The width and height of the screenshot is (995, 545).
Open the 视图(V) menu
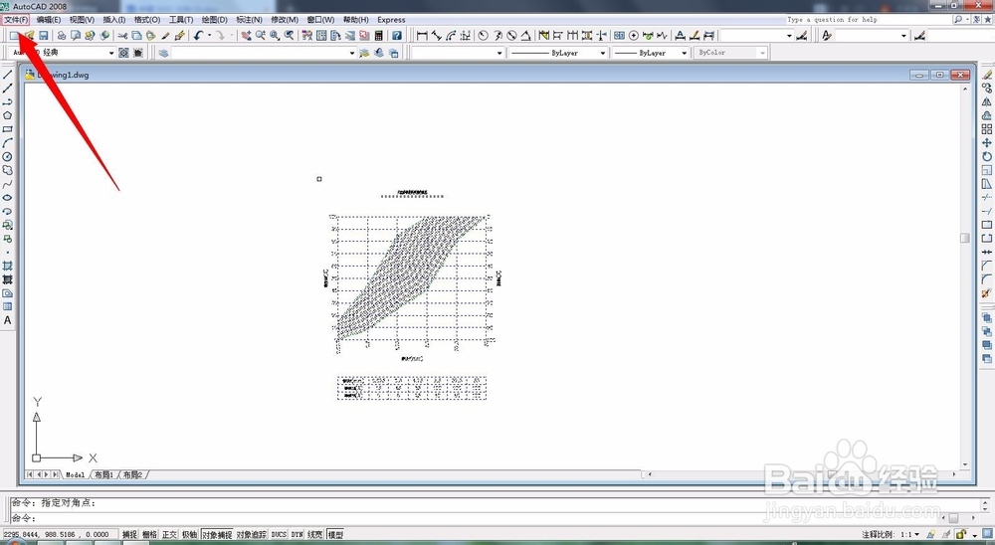82,20
